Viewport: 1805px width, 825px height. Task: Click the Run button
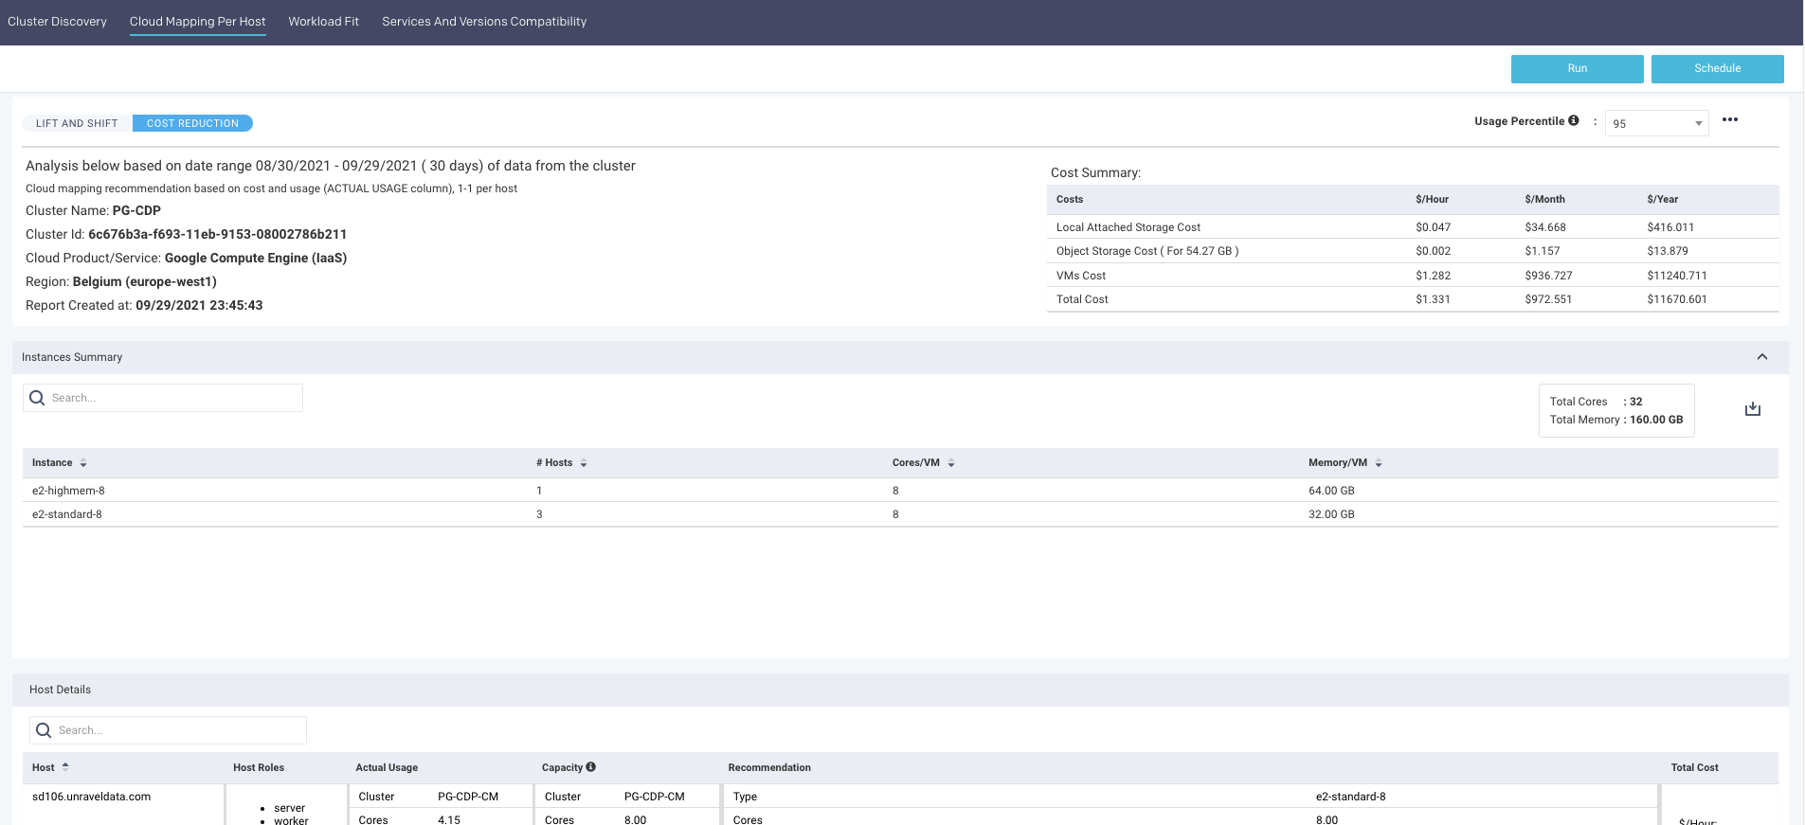[x=1577, y=68]
